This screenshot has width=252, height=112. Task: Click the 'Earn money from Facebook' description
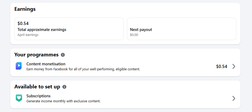(83, 69)
